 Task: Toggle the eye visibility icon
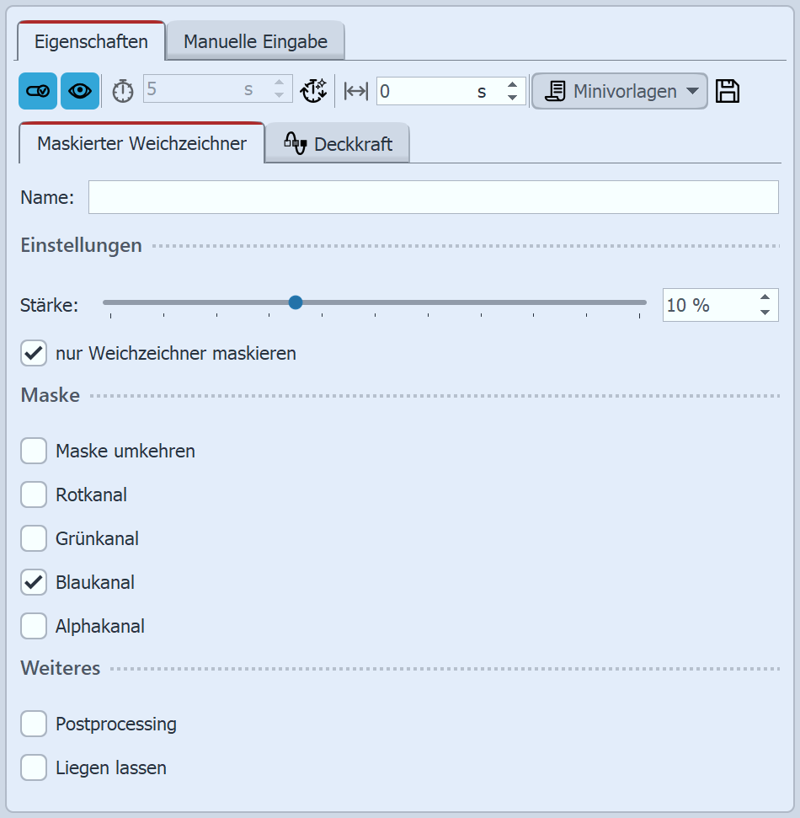point(80,91)
